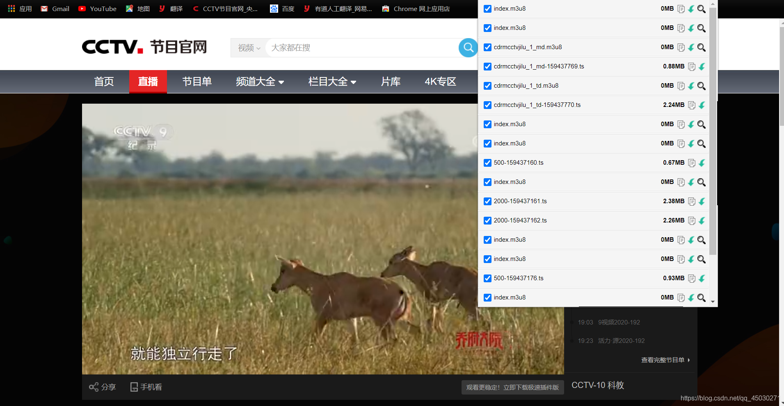Viewport: 784px width, 406px height.
Task: Click download arrow for cdrmcctvjilu_1_td-159437770.ts
Action: 702,105
